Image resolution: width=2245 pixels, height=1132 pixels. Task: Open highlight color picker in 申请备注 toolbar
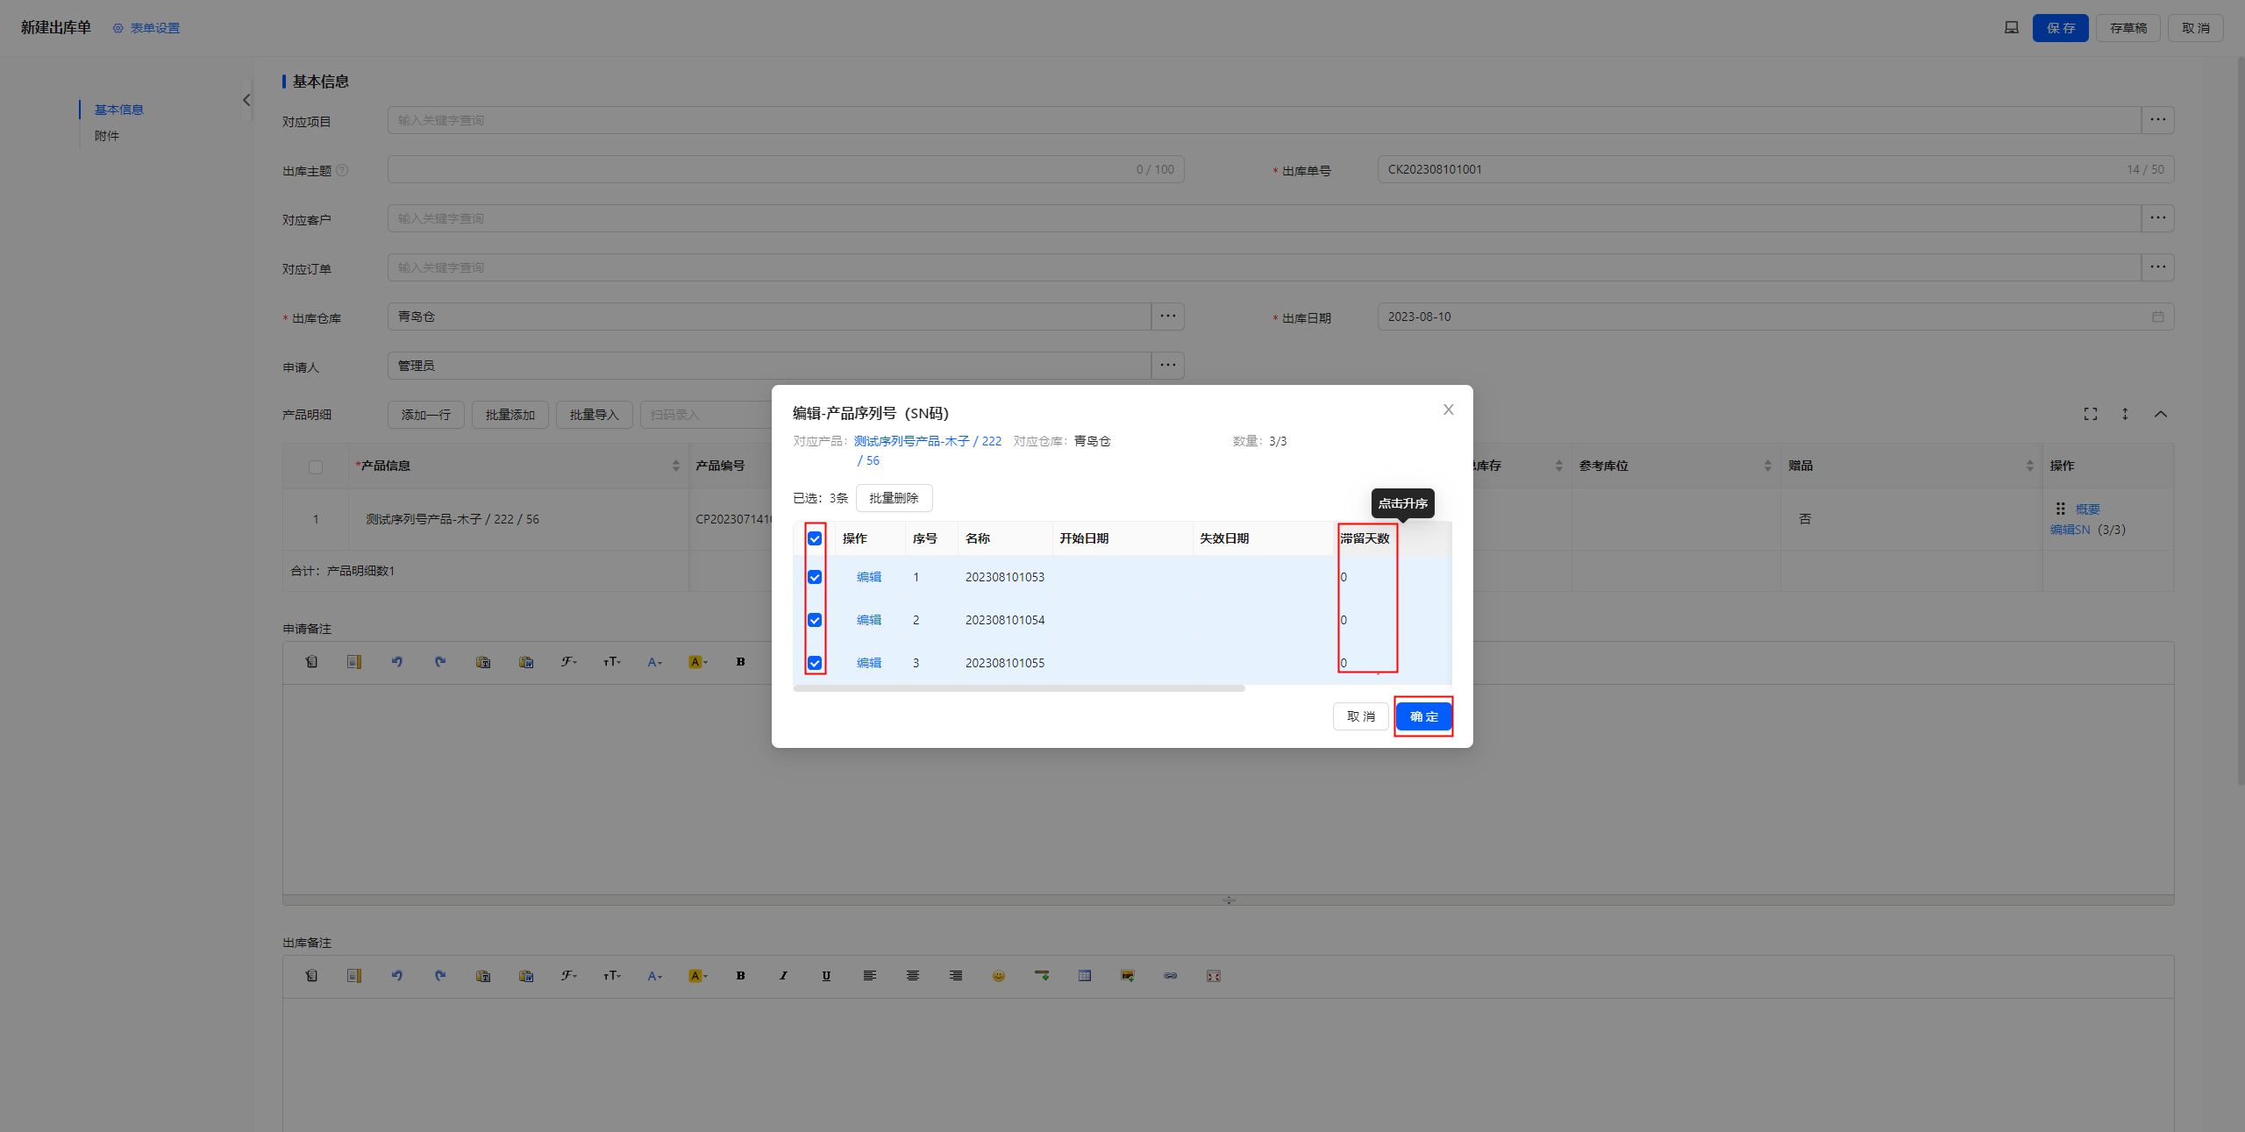point(698,662)
